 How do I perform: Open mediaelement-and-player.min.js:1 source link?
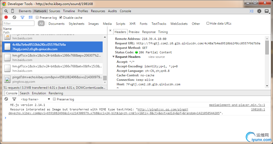click(x=237, y=105)
